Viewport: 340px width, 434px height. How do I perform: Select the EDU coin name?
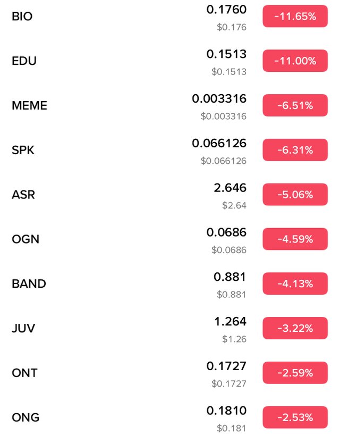(24, 61)
